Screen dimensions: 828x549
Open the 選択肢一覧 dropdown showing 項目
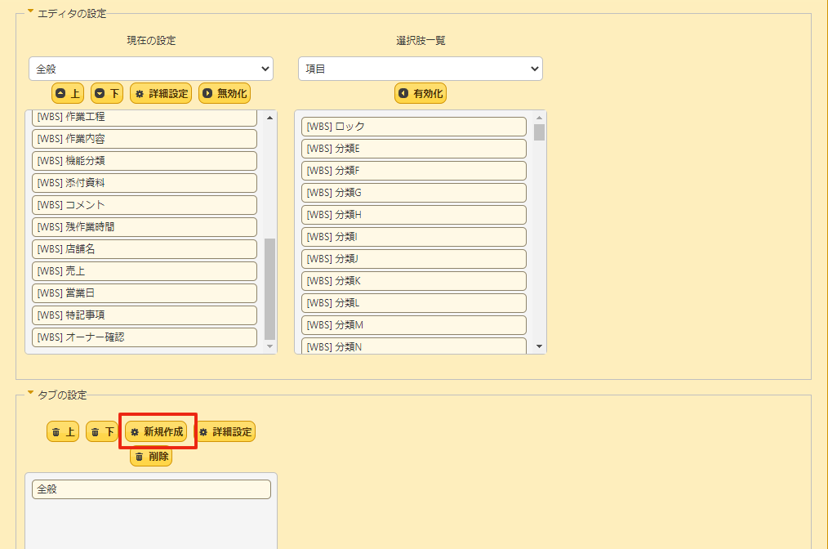tap(420, 69)
